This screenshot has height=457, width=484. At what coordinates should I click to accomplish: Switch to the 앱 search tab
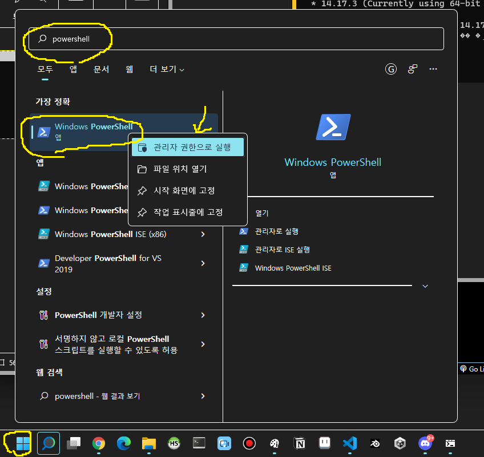click(x=73, y=69)
